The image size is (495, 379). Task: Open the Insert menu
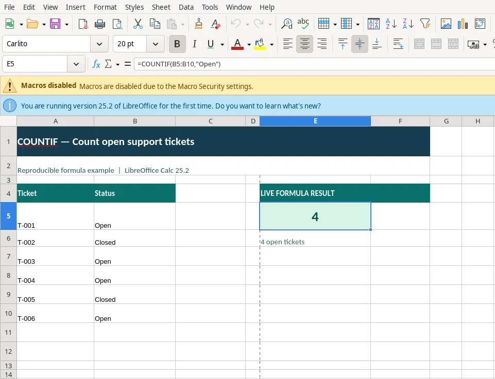pos(75,7)
